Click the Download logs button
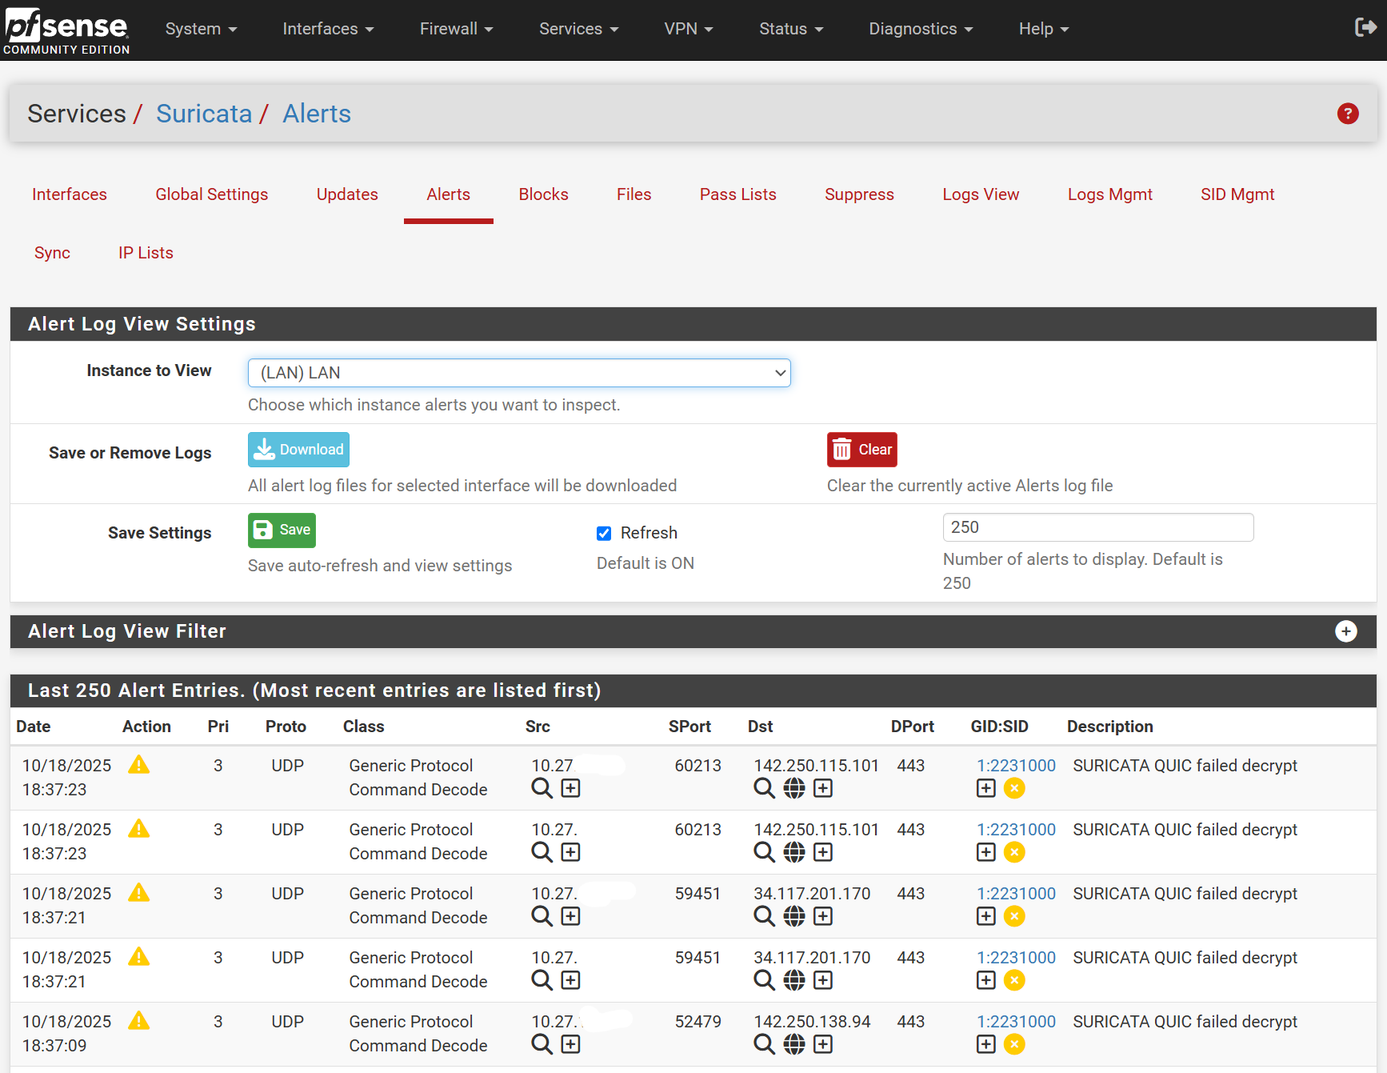 click(298, 450)
